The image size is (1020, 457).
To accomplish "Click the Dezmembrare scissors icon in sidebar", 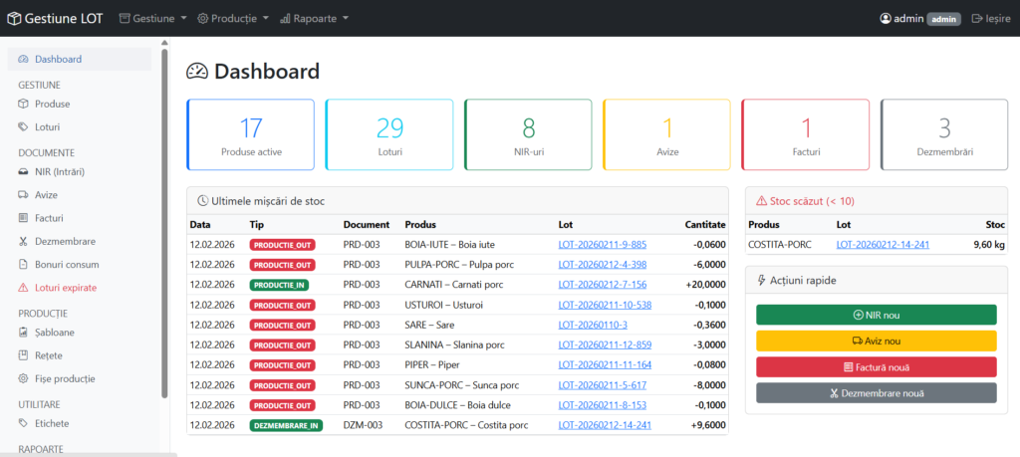I will 25,242.
